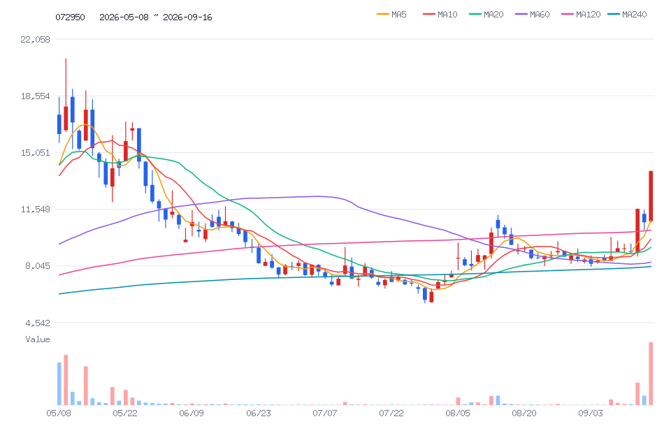Toggle the MA10 legend entry
The height and width of the screenshot is (433, 671).
[x=440, y=15]
